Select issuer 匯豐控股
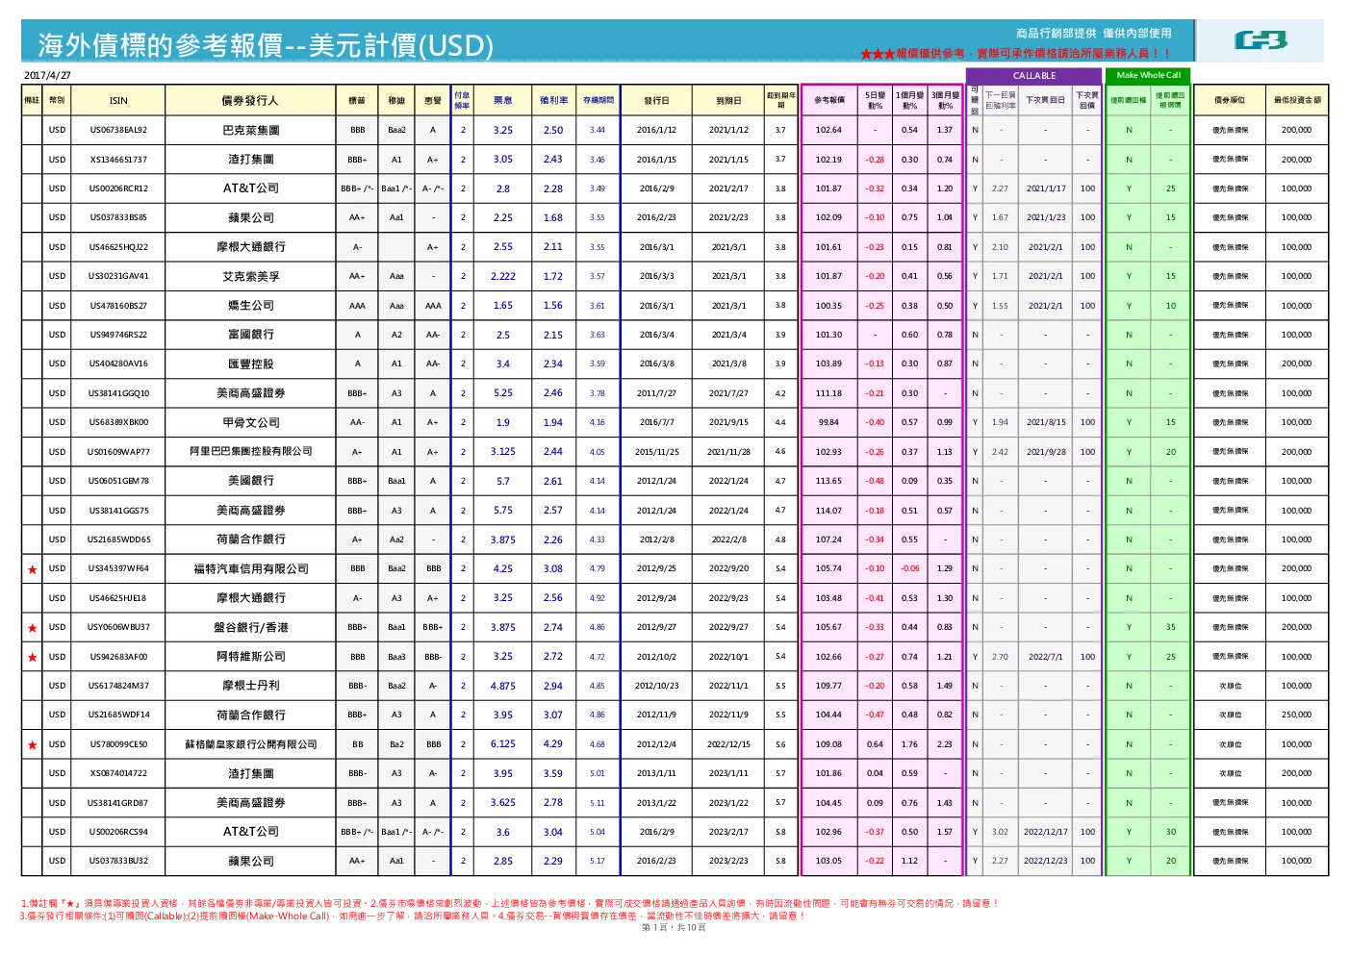The image size is (1350, 954). tap(251, 364)
